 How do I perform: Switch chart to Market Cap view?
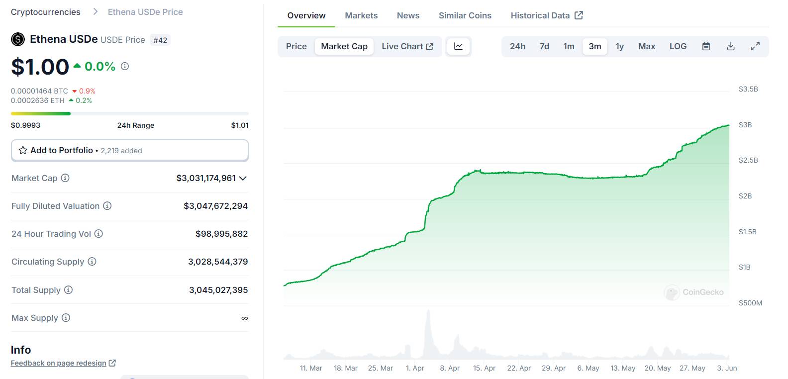click(x=344, y=46)
